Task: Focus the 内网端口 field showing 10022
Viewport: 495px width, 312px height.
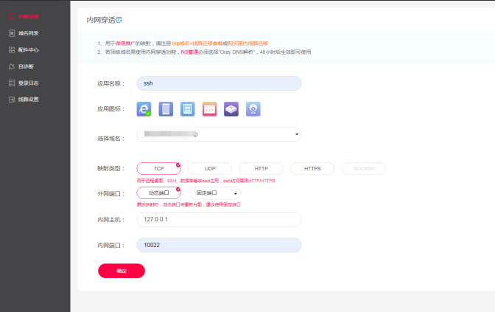Action: tap(219, 245)
